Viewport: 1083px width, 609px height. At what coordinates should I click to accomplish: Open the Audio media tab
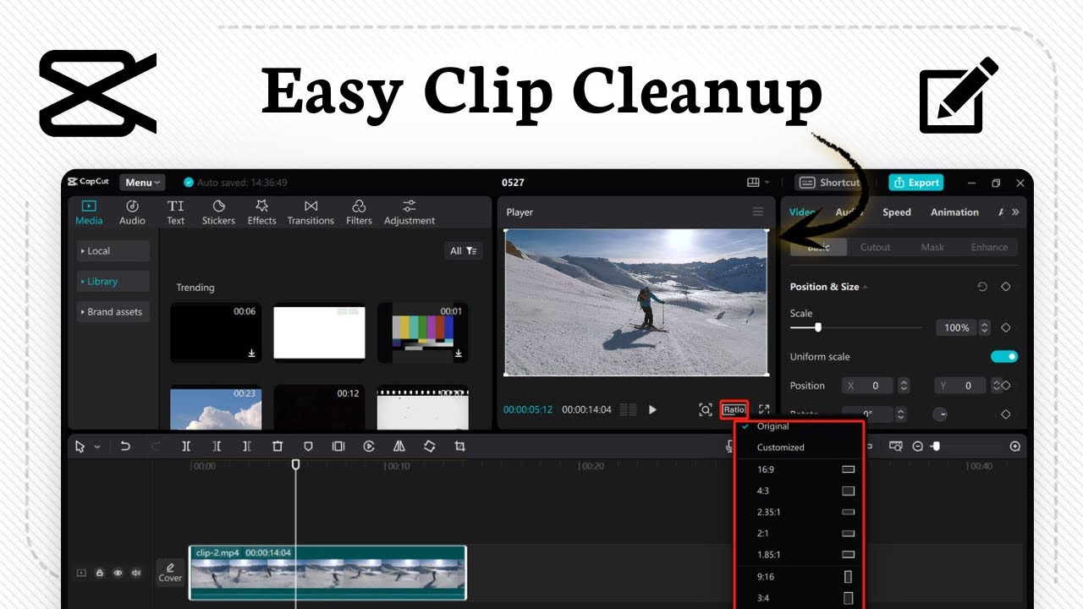pyautogui.click(x=132, y=212)
